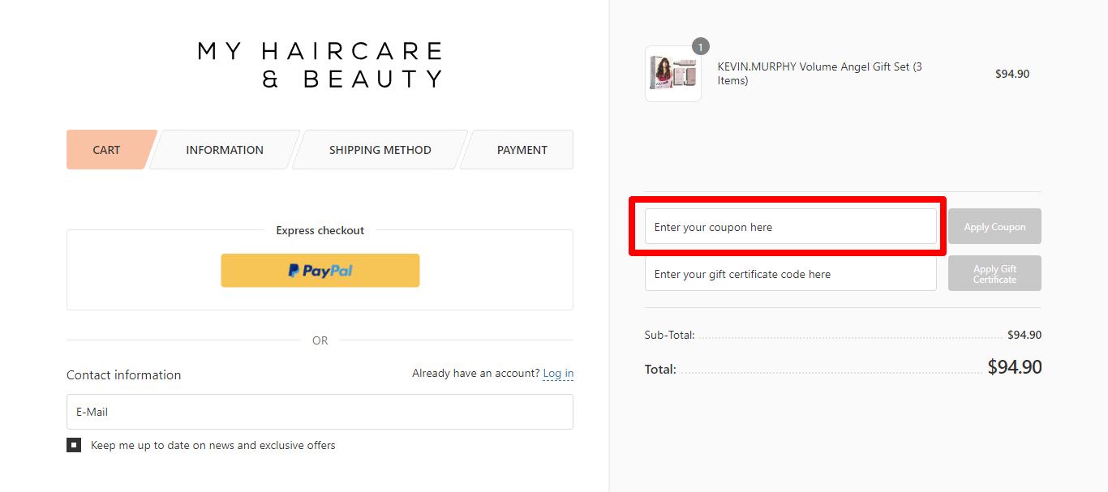Click the E-Mail input field
The image size is (1108, 492).
tap(320, 411)
